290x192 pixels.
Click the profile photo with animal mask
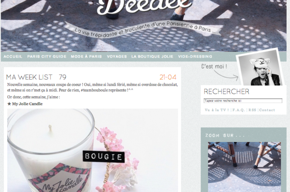pyautogui.click(x=260, y=68)
